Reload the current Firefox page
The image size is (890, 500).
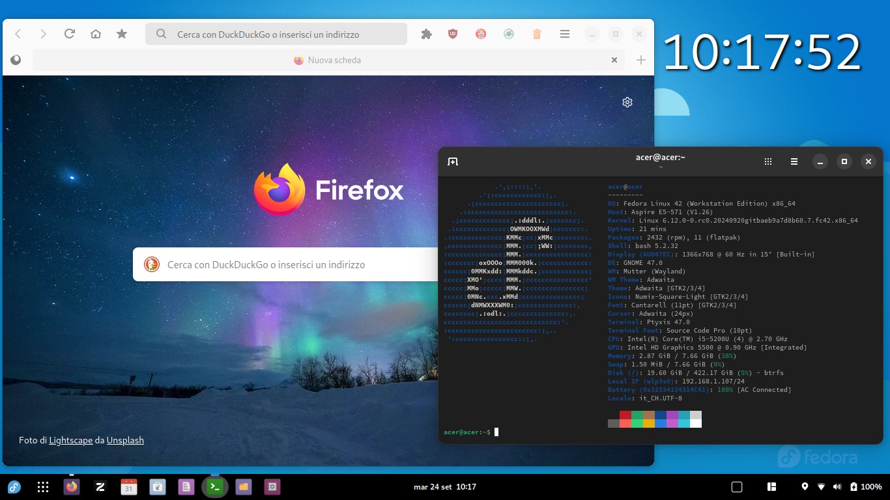tap(70, 34)
